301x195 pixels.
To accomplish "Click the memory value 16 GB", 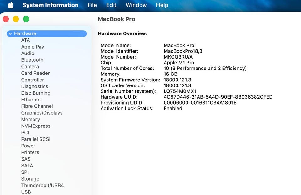I will (171, 74).
